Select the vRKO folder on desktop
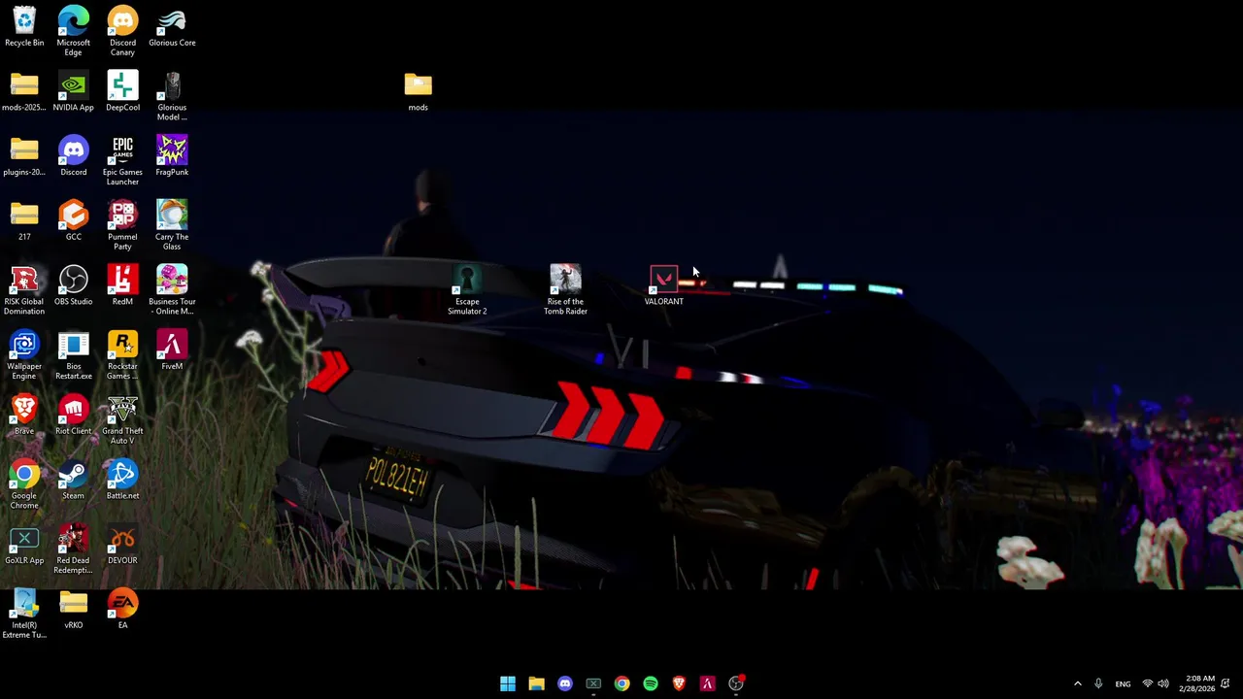1243x699 pixels. coord(73,610)
